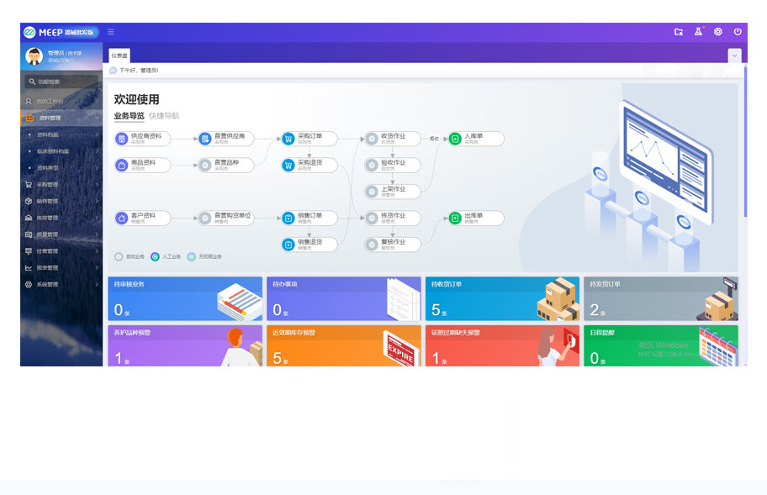The image size is (767, 495).
Task: Open the 待审核业务 card
Action: pos(185,298)
